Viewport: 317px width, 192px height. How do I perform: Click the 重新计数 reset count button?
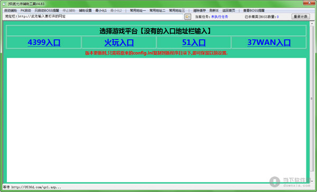(301, 16)
